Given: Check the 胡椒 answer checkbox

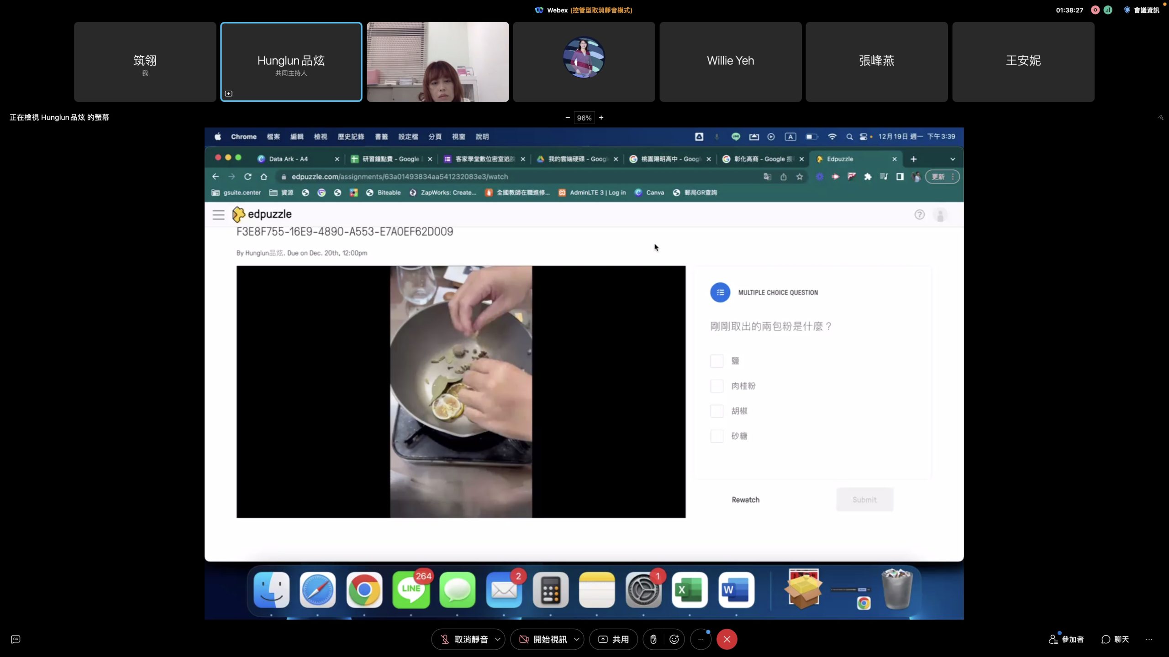Looking at the screenshot, I should coord(716,411).
